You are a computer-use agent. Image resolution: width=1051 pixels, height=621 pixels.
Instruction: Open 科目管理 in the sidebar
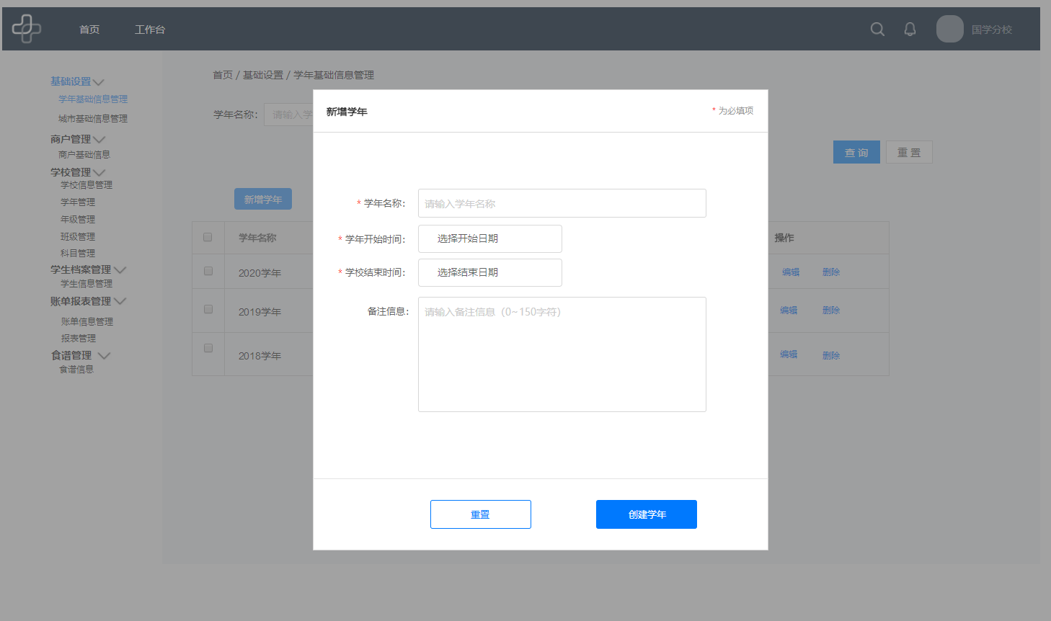[x=78, y=254]
